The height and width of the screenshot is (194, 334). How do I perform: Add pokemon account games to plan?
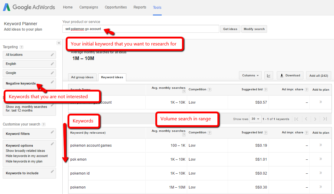pyautogui.click(x=321, y=145)
